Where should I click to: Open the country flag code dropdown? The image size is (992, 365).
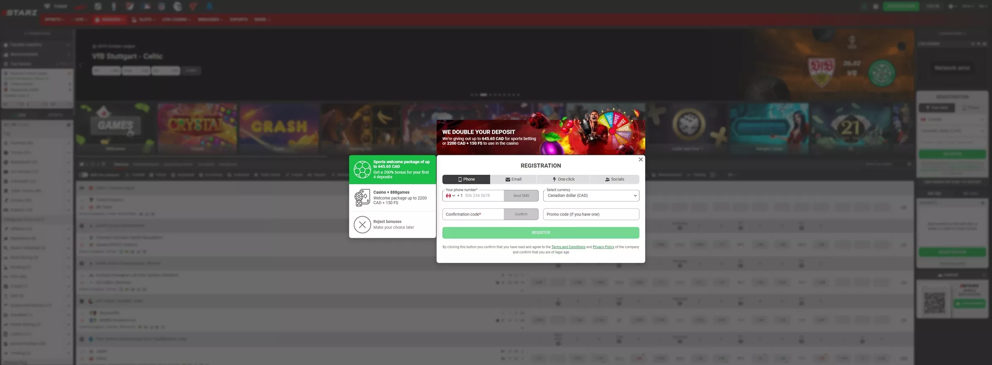point(450,196)
